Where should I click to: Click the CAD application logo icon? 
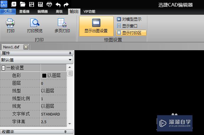click(x=4, y=4)
